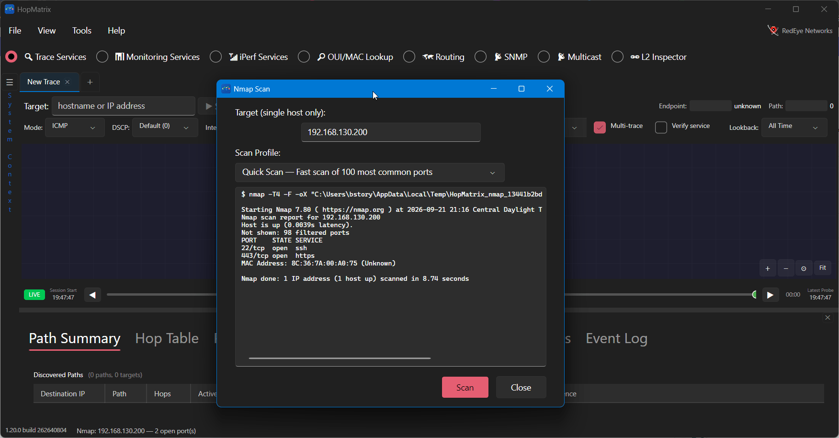Click the OUI/MAC Lookup search icon
The width and height of the screenshot is (839, 438).
pyautogui.click(x=321, y=57)
